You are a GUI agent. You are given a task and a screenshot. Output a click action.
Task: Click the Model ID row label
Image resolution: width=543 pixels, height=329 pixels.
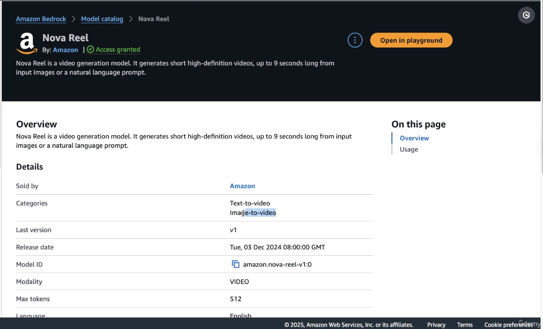click(x=29, y=265)
